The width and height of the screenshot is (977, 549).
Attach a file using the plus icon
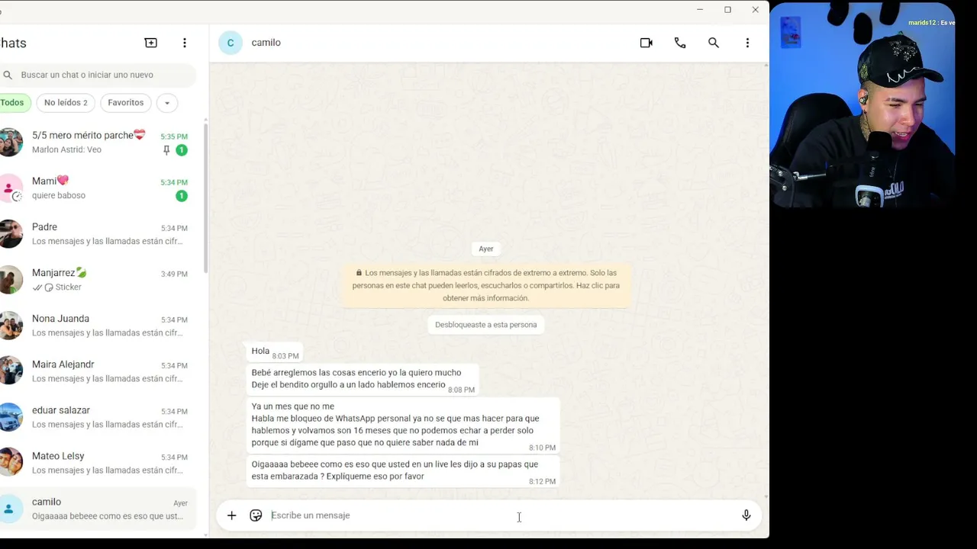coord(231,515)
